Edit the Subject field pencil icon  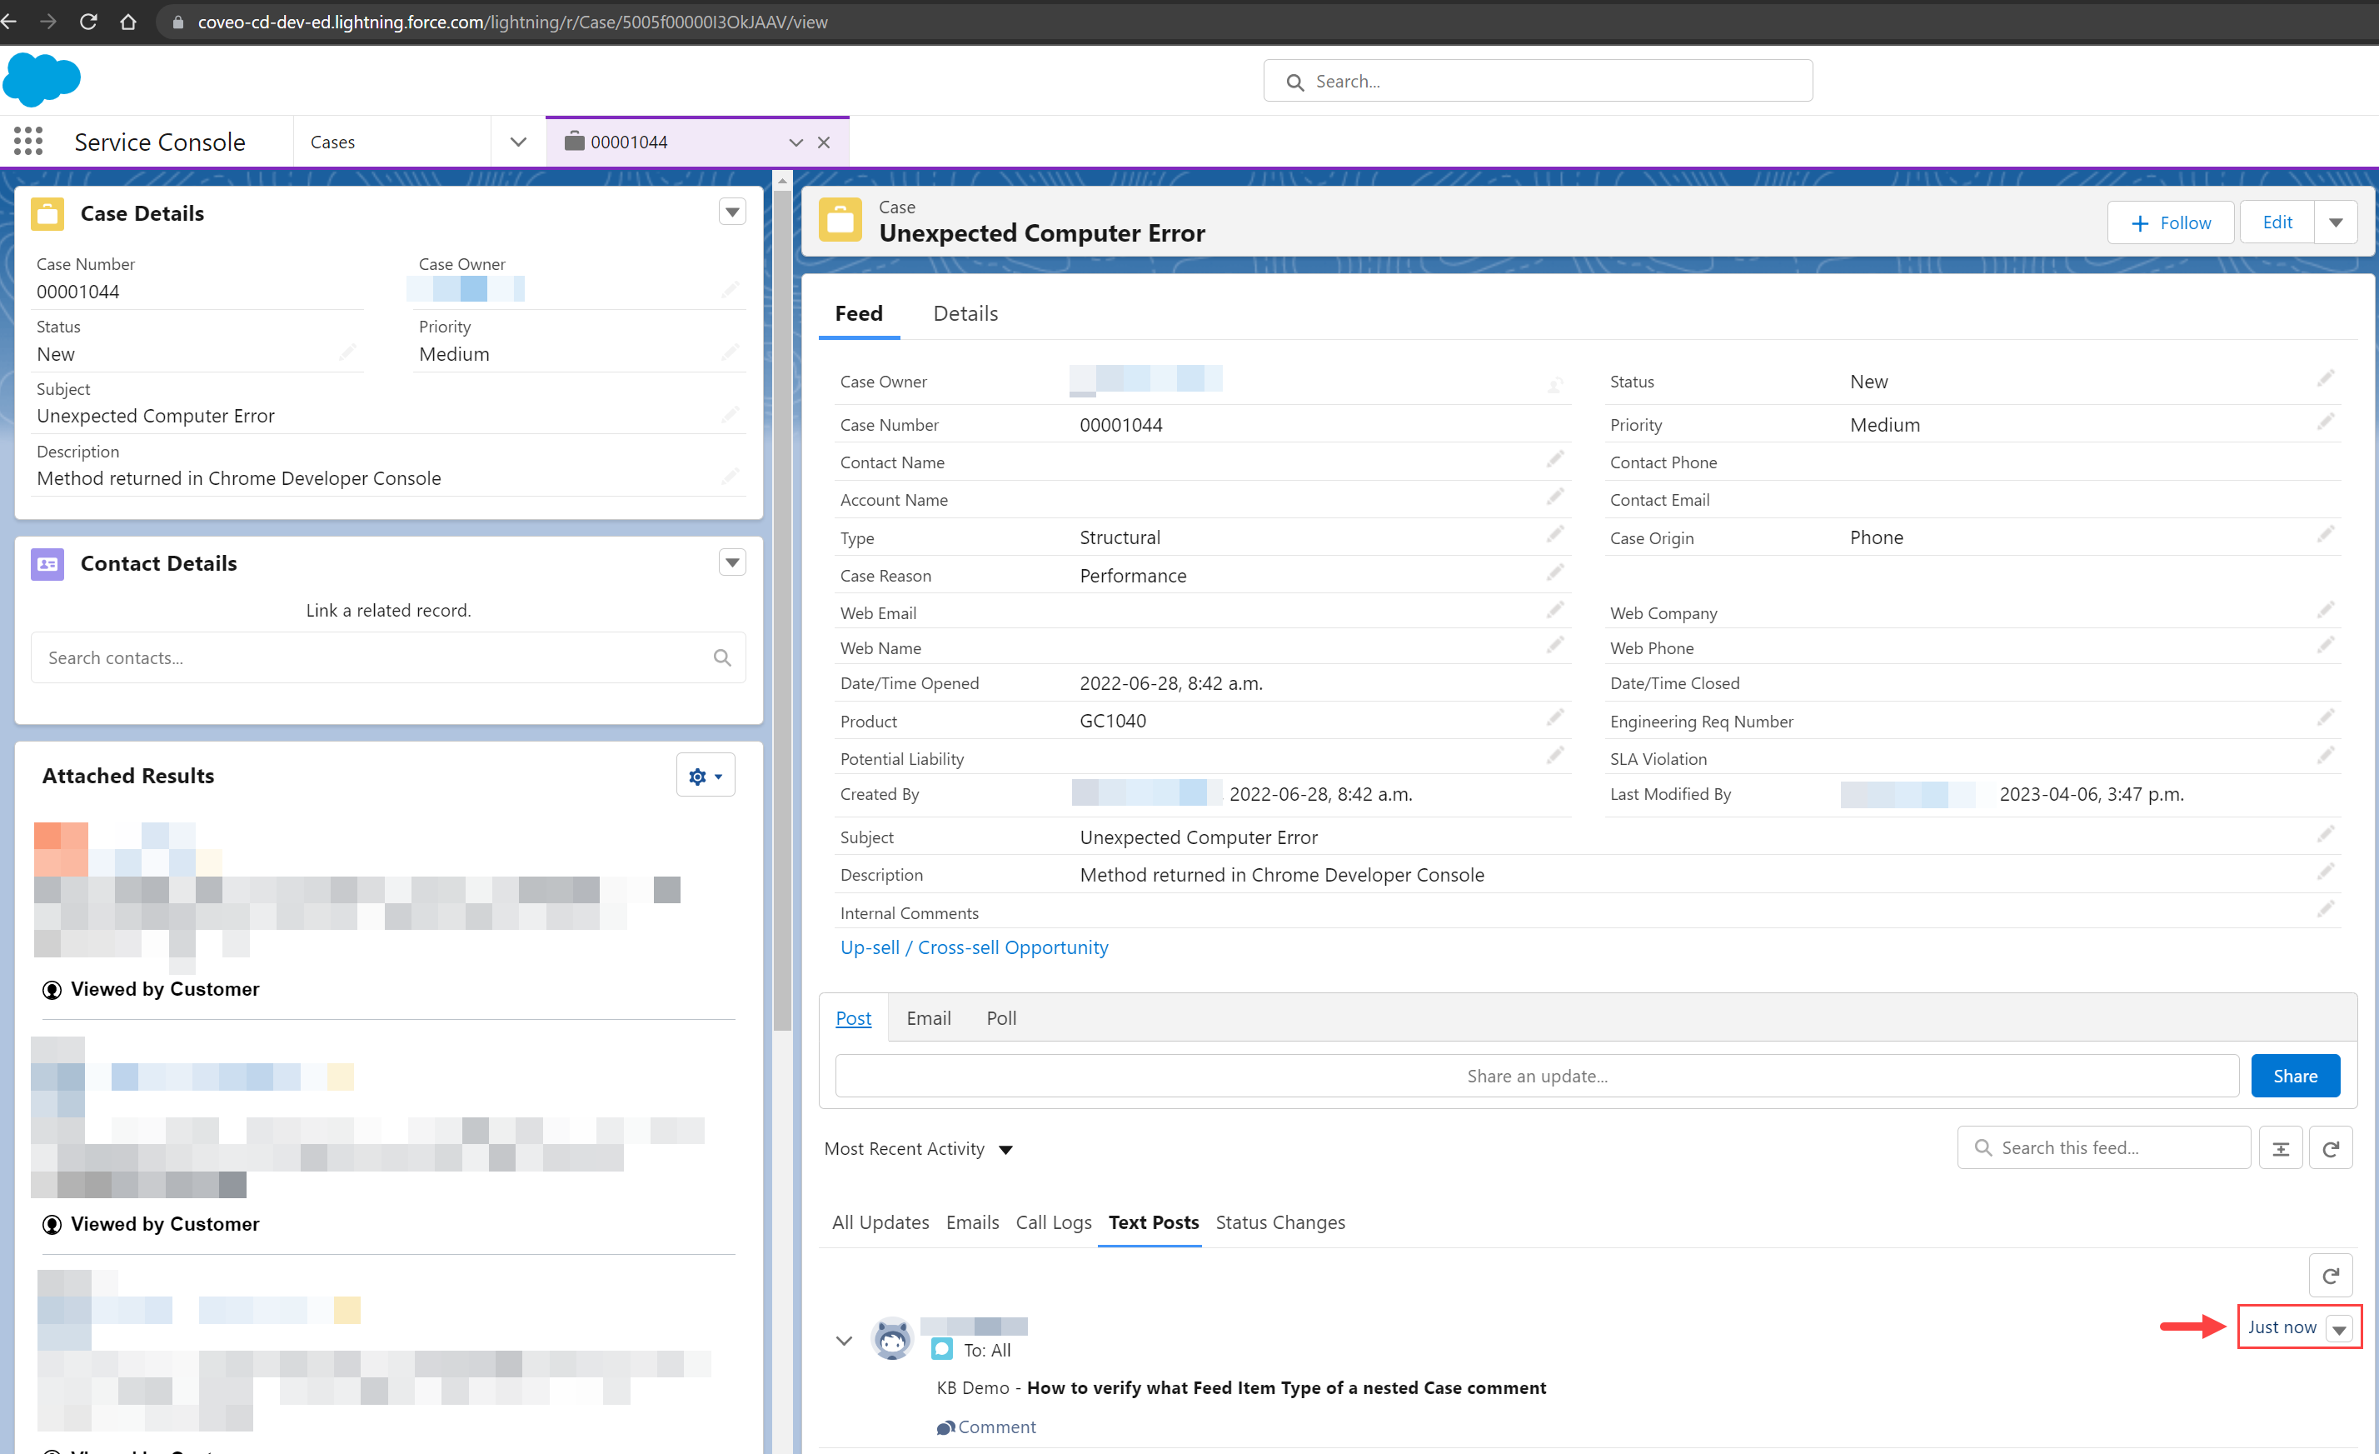click(731, 413)
